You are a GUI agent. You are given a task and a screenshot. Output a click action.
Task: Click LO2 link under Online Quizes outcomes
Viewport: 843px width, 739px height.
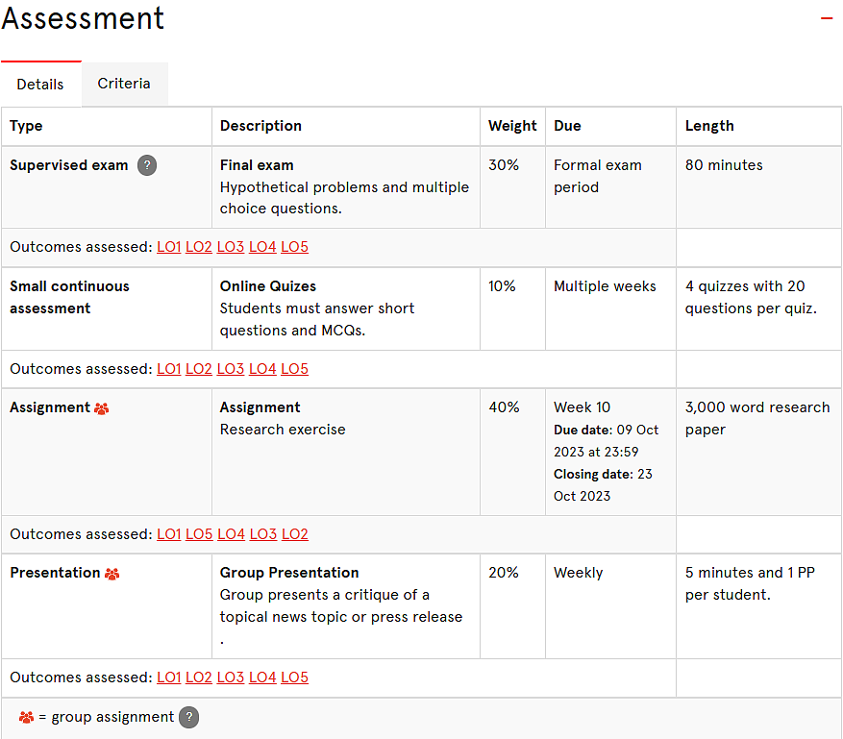click(x=199, y=369)
